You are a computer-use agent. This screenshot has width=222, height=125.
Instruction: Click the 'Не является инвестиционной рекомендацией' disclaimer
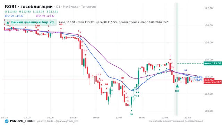176,121
